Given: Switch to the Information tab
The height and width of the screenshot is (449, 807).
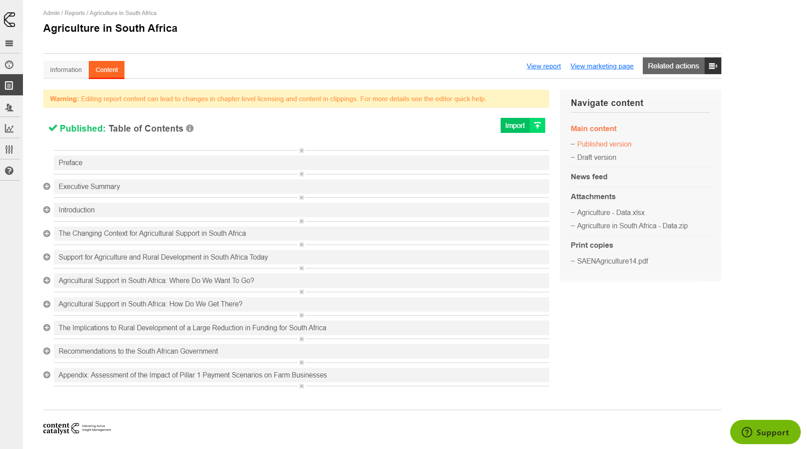Looking at the screenshot, I should click(x=66, y=70).
